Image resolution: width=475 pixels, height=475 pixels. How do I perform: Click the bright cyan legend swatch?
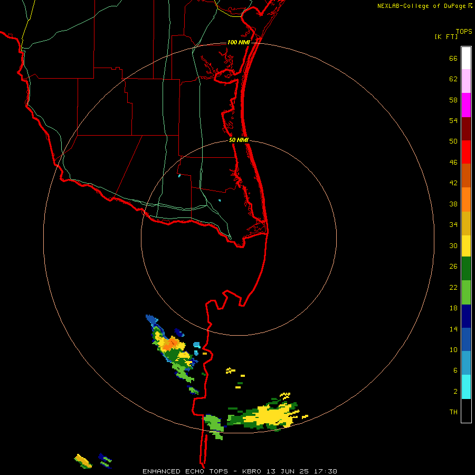click(466, 387)
